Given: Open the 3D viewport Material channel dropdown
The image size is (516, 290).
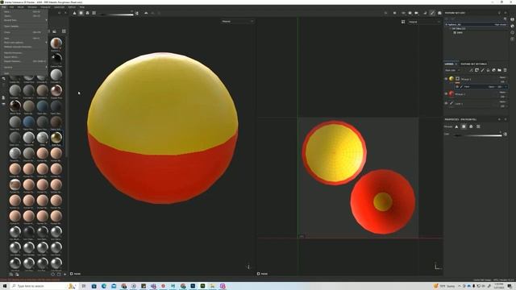Looking at the screenshot, I should [237, 22].
